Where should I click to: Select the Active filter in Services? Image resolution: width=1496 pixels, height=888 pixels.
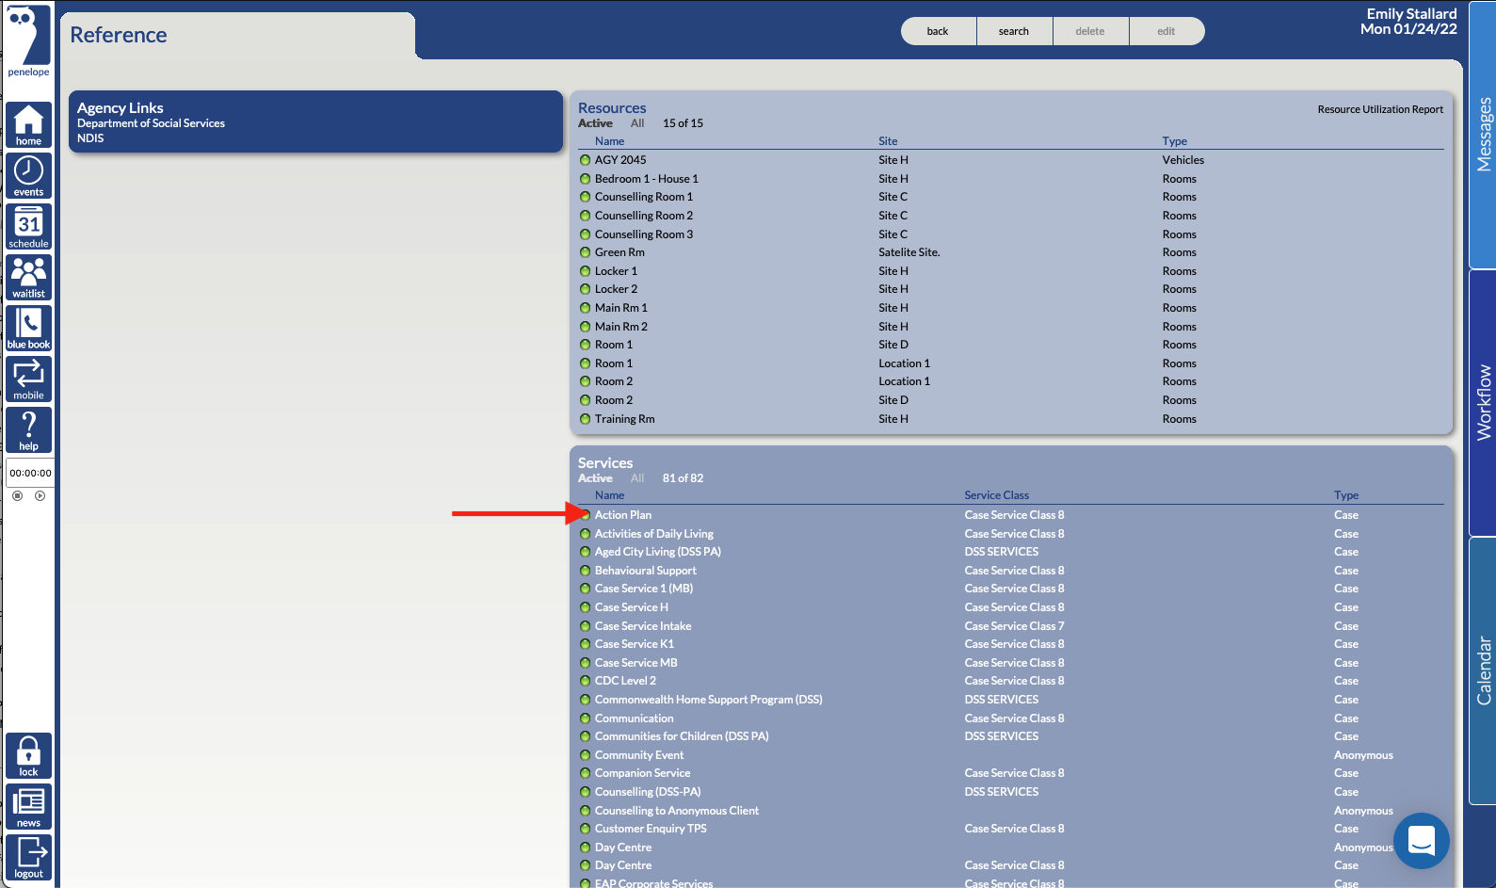coord(595,478)
